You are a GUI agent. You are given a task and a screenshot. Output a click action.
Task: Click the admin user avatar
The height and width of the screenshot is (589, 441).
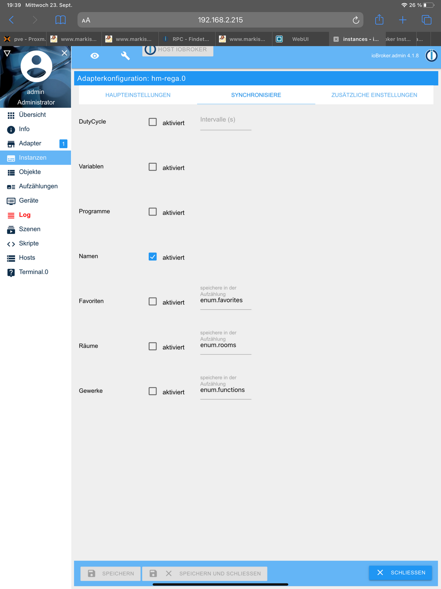pos(36,66)
